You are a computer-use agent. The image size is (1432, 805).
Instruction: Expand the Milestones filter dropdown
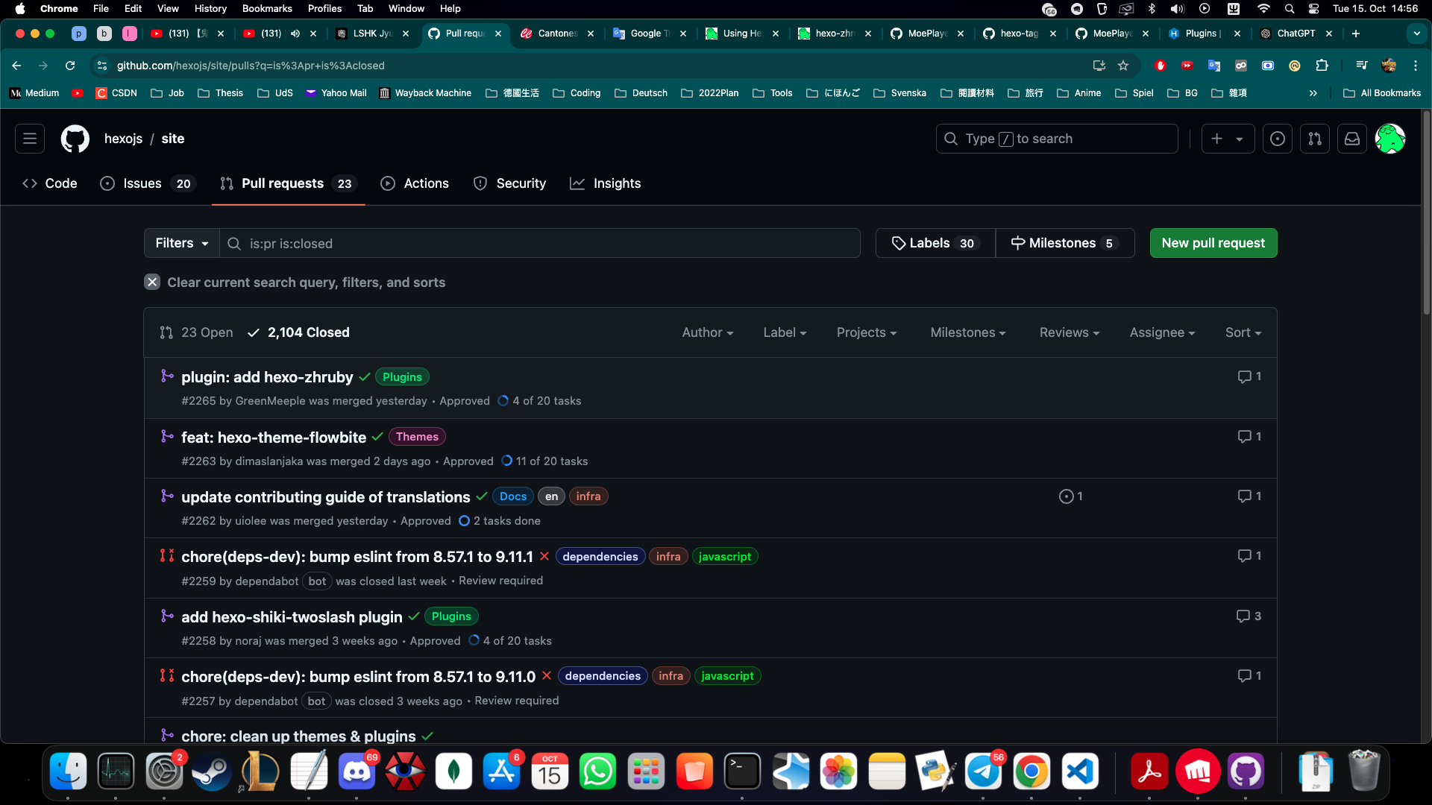[x=968, y=332]
